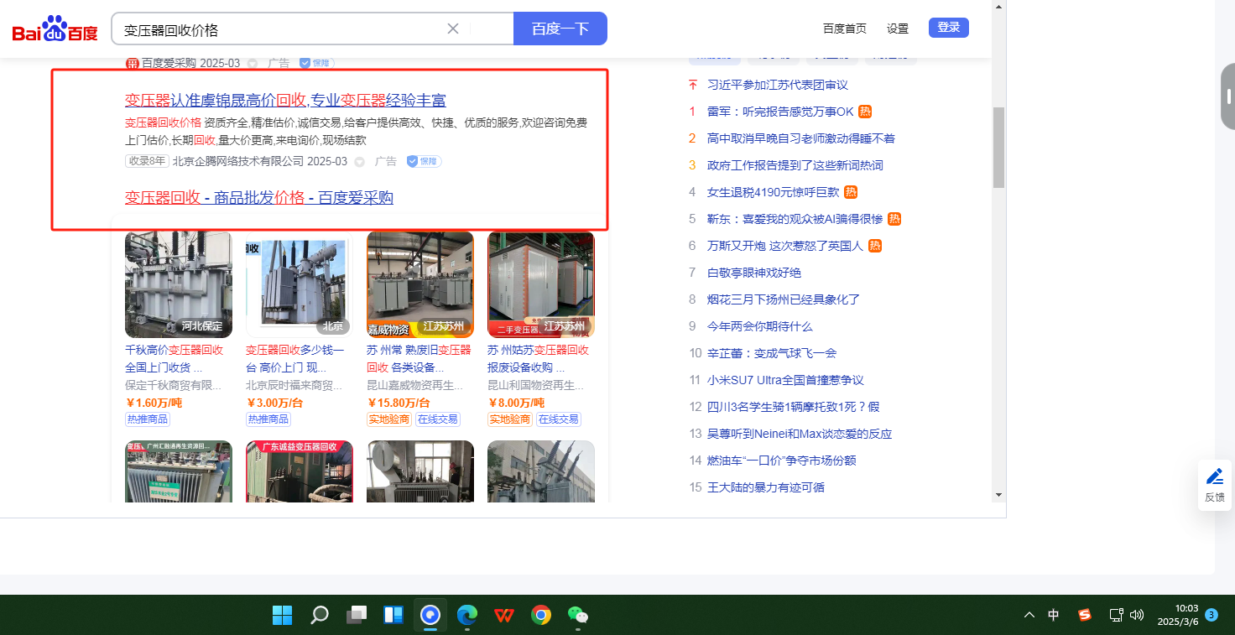Click the 反馈 feedback button

tap(1214, 485)
